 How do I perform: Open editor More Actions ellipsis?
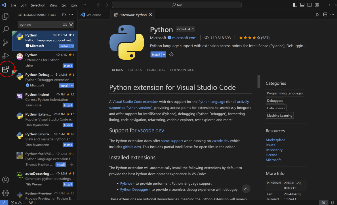(x=332, y=14)
